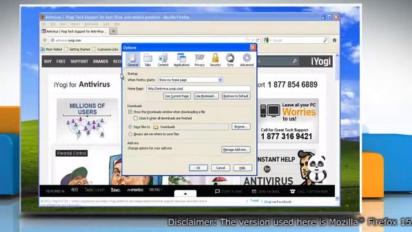Image resolution: width=412 pixels, height=232 pixels.
Task: Open the Security options panel
Action: click(x=215, y=59)
